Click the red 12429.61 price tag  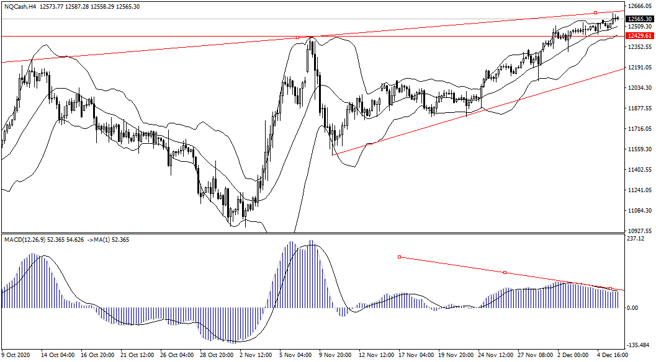tap(639, 36)
